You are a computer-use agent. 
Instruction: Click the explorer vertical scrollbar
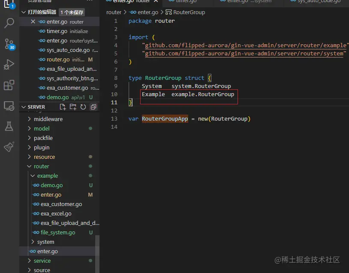(97, 254)
